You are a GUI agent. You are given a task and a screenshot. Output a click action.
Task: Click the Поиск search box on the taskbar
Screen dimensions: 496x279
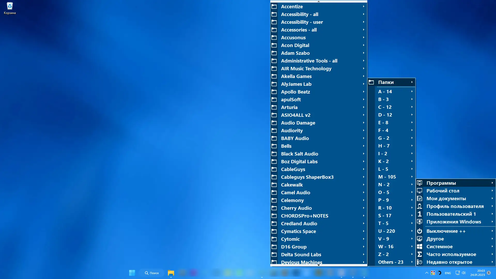(x=152, y=273)
